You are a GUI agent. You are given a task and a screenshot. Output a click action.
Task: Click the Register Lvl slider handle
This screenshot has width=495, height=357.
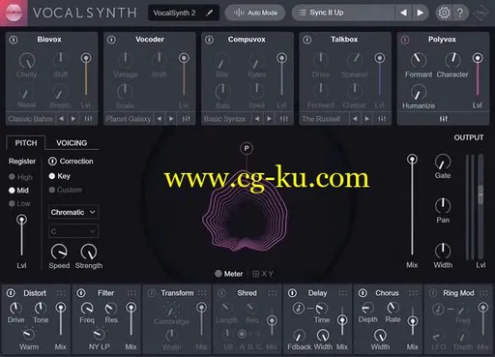(x=21, y=221)
